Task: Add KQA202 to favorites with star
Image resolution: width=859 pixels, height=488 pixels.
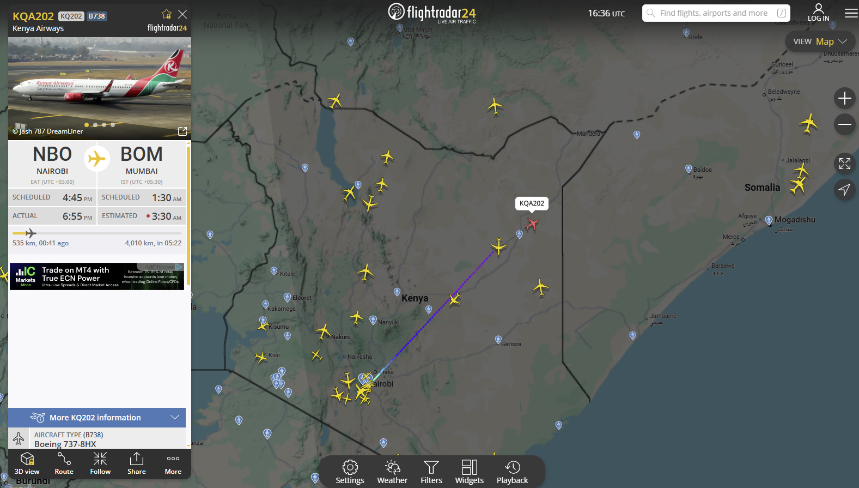Action: [x=167, y=14]
